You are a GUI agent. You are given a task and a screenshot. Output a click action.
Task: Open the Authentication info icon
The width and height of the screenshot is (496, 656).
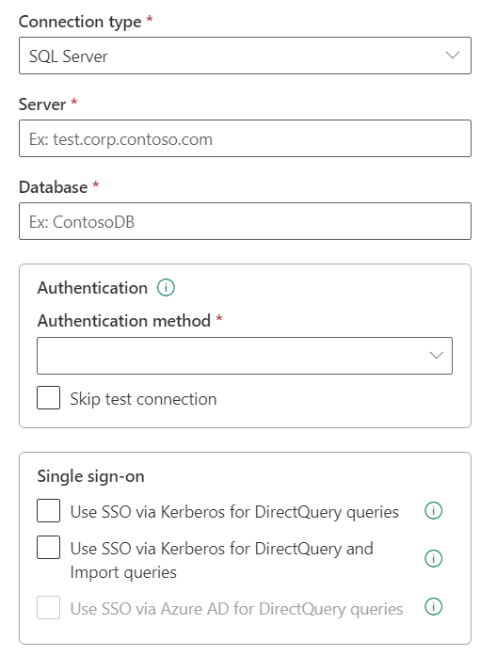166,288
